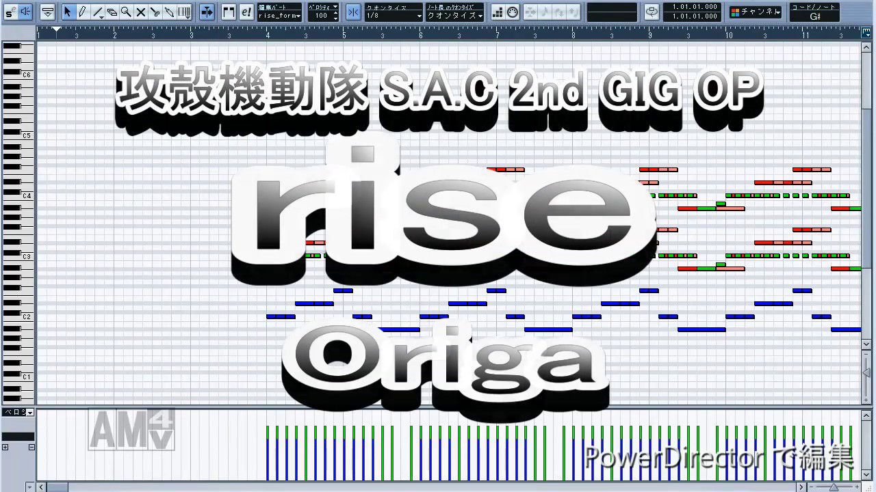Screen dimensions: 876x492
Task: Click the horizontal scroll left arrow
Action: point(41,487)
